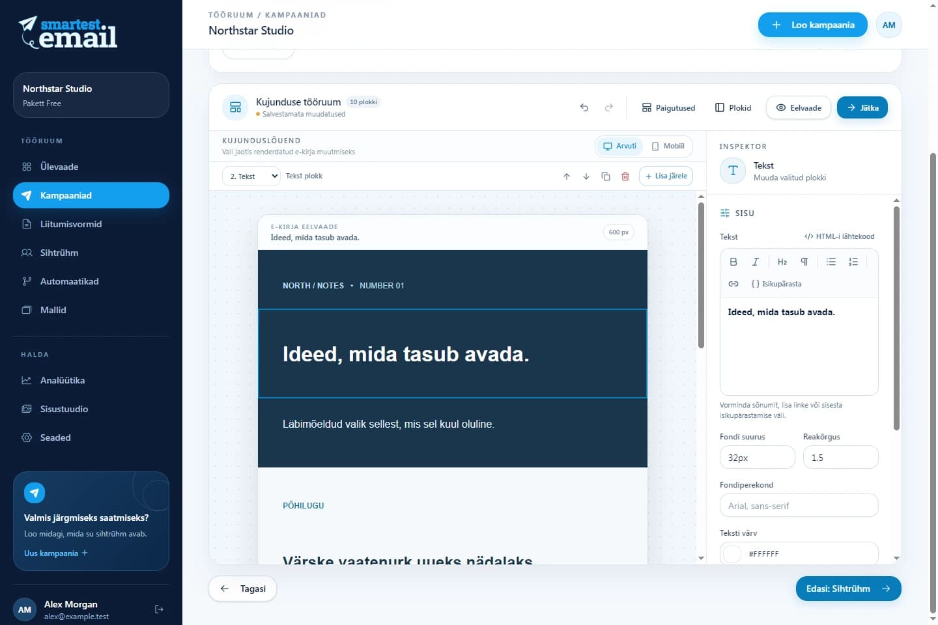The width and height of the screenshot is (938, 625).
Task: Duplicate the selected text block
Action: (606, 176)
